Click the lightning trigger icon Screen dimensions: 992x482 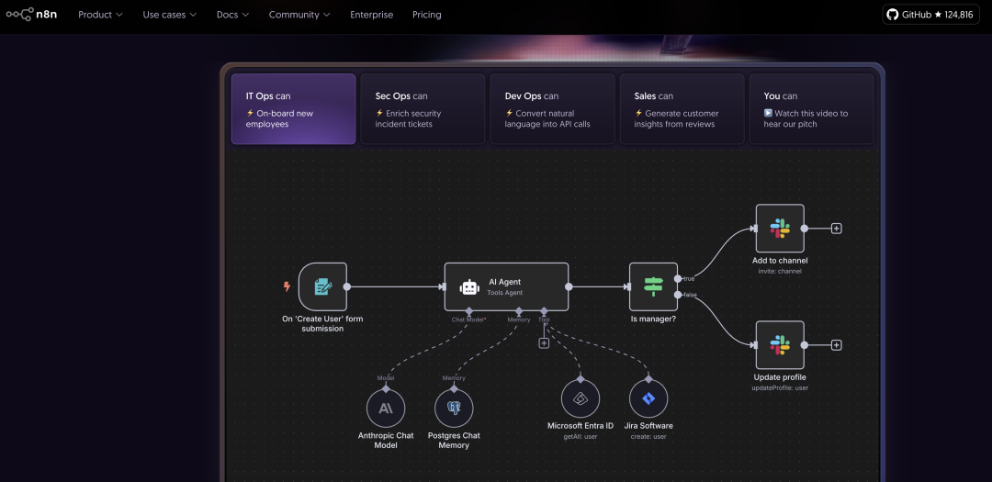[287, 286]
